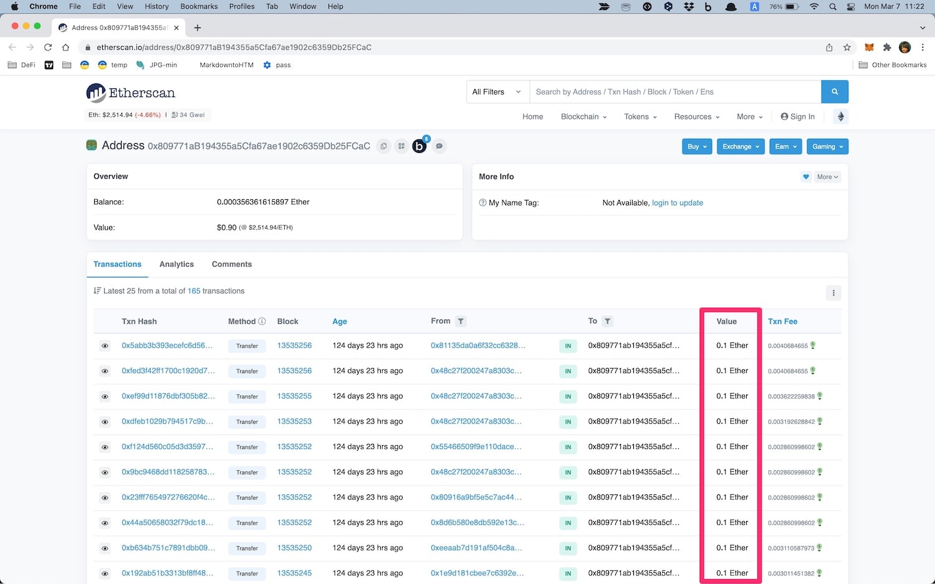Open the More dropdown in More Info
This screenshot has height=584, width=935.
[x=828, y=177]
